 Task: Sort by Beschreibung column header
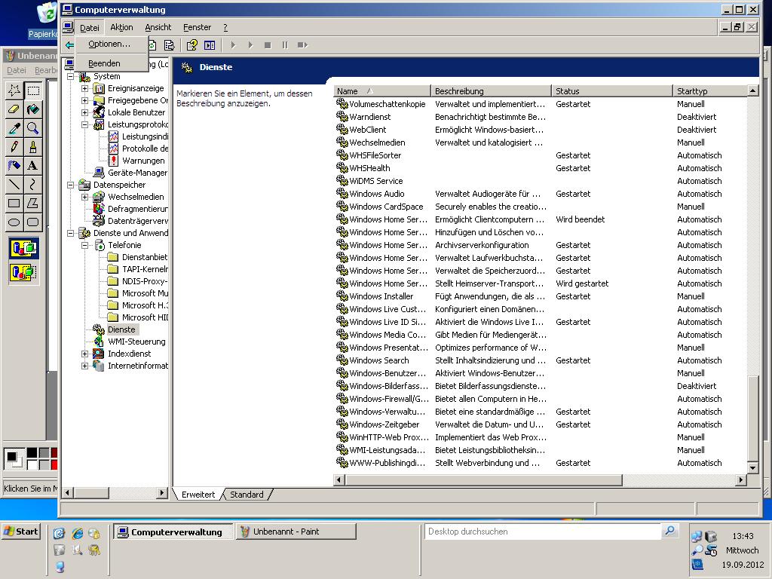coord(492,91)
